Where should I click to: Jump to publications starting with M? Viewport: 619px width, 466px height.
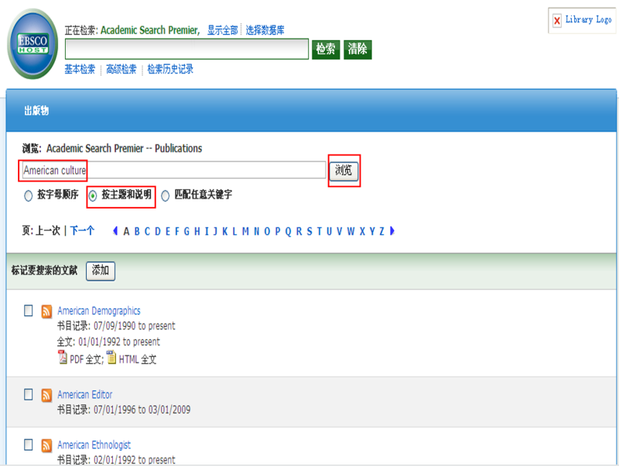(x=245, y=231)
